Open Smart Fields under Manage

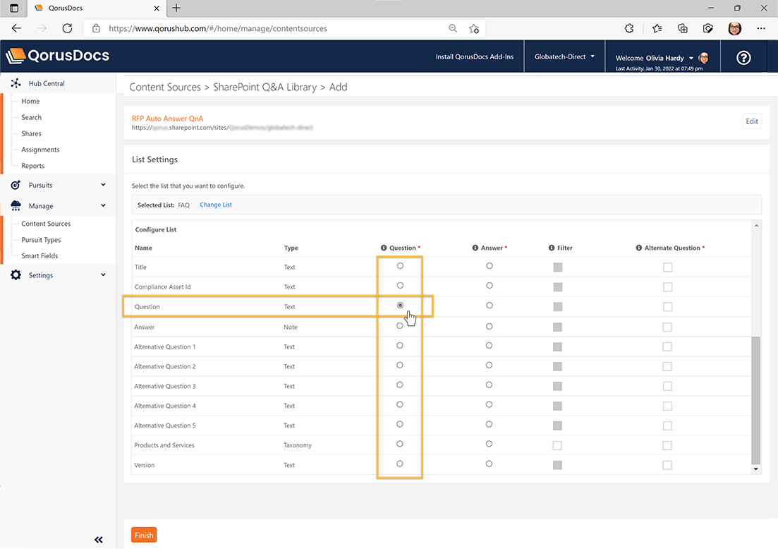coord(39,255)
